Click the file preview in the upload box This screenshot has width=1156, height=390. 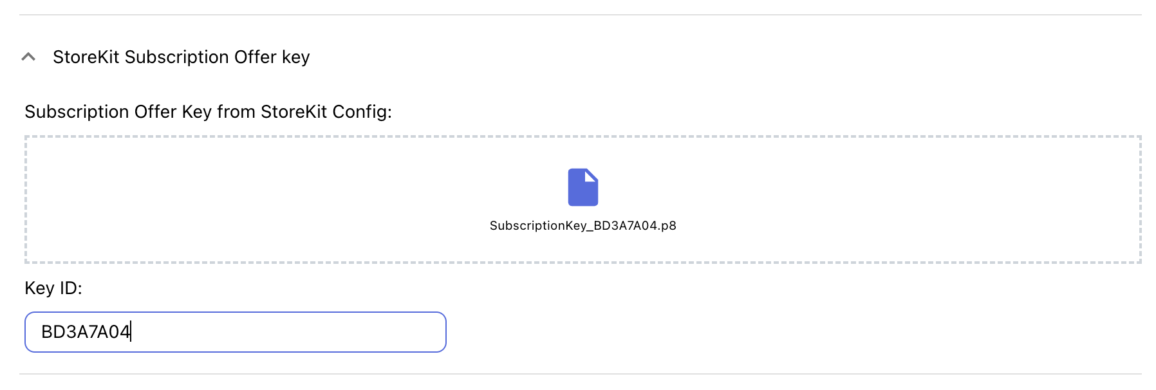click(x=584, y=193)
